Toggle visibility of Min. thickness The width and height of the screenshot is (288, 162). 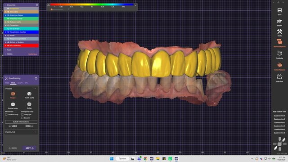(x=8, y=45)
